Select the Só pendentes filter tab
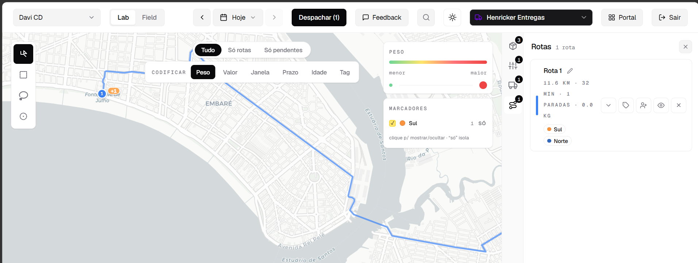This screenshot has height=263, width=698. (x=283, y=50)
